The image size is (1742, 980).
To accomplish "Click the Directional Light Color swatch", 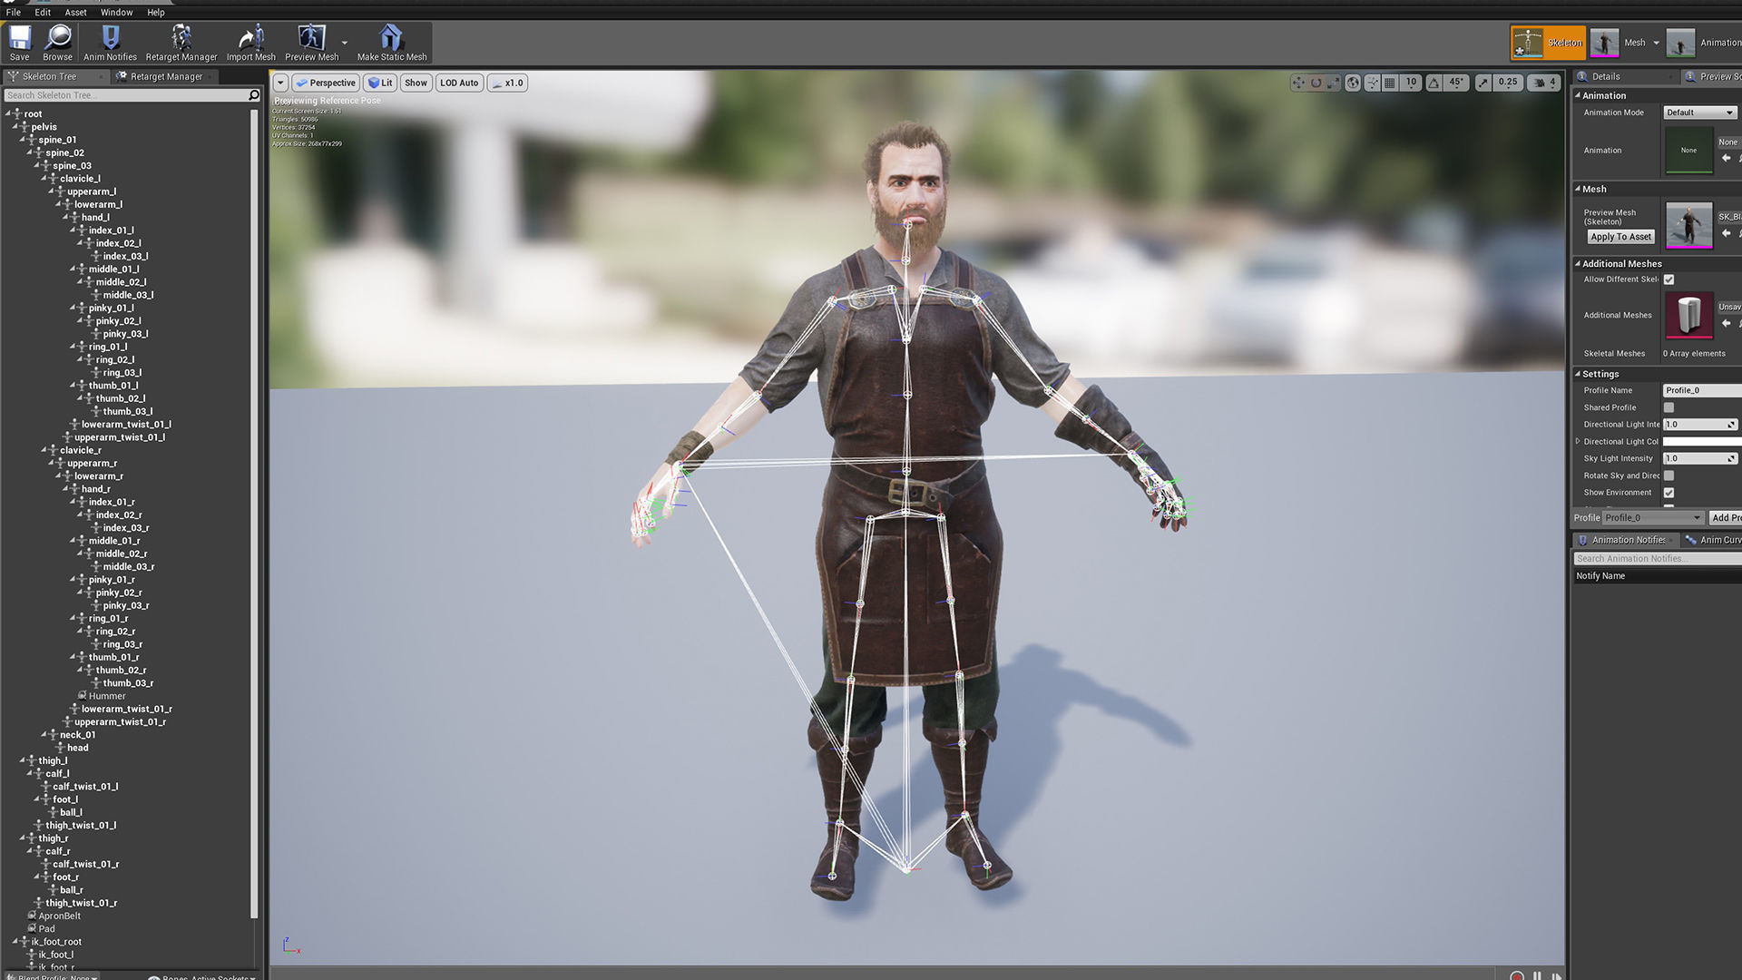I will pyautogui.click(x=1701, y=442).
